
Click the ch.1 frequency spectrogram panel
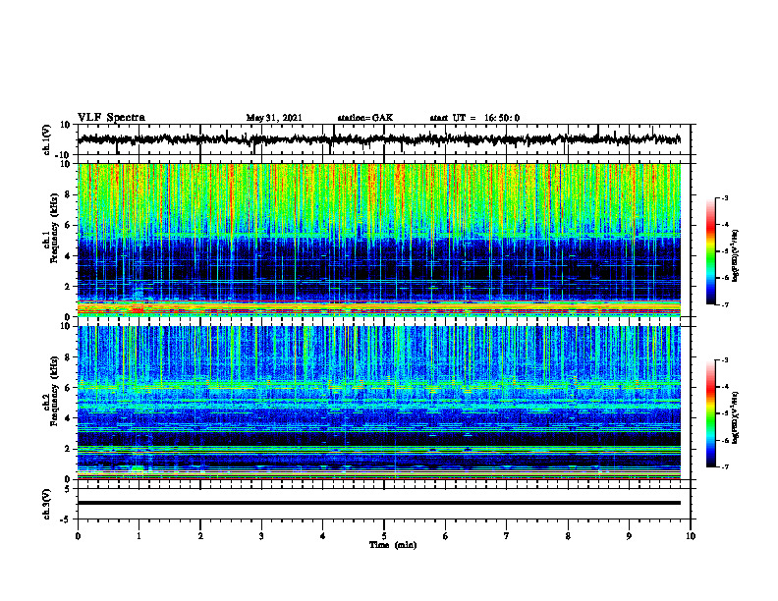click(x=379, y=240)
